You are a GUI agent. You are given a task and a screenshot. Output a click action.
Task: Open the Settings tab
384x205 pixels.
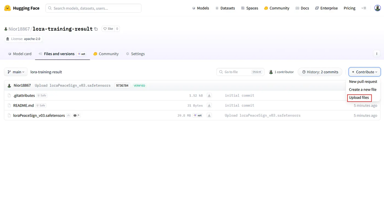(x=135, y=54)
